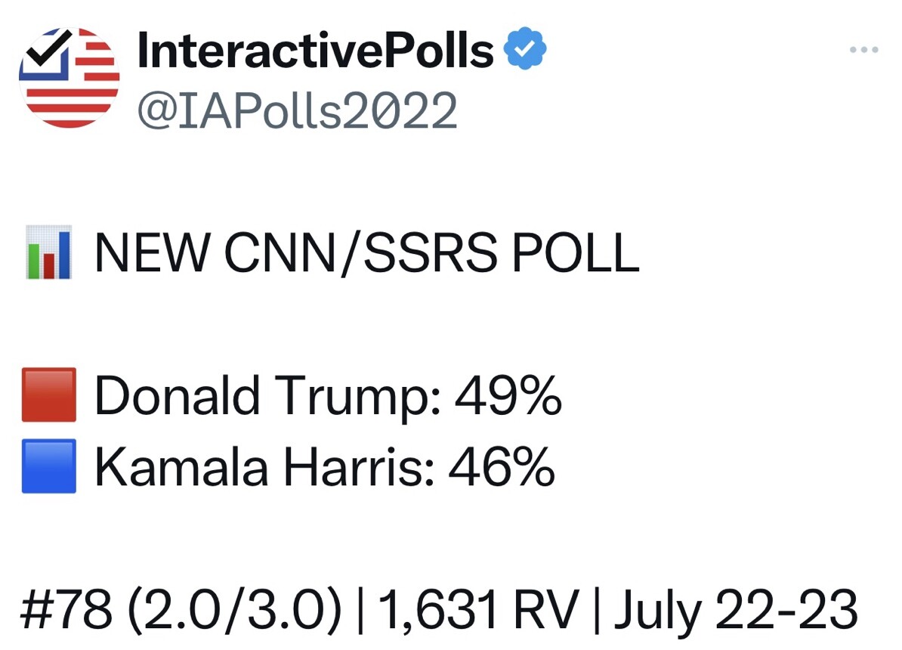This screenshot has height=650, width=902.
Task: Open the InteractivePolls display name link
Action: 315,50
